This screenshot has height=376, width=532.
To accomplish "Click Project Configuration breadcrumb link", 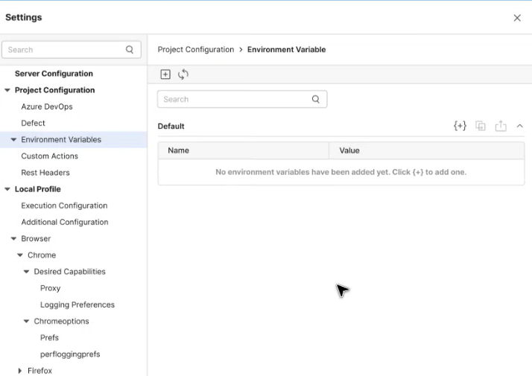I will (196, 49).
